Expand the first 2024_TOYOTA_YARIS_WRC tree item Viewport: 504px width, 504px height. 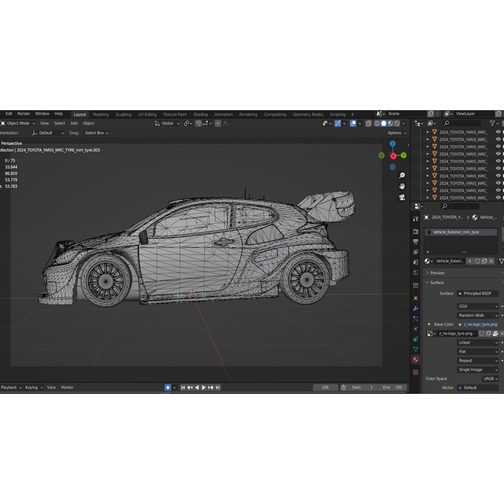point(428,132)
